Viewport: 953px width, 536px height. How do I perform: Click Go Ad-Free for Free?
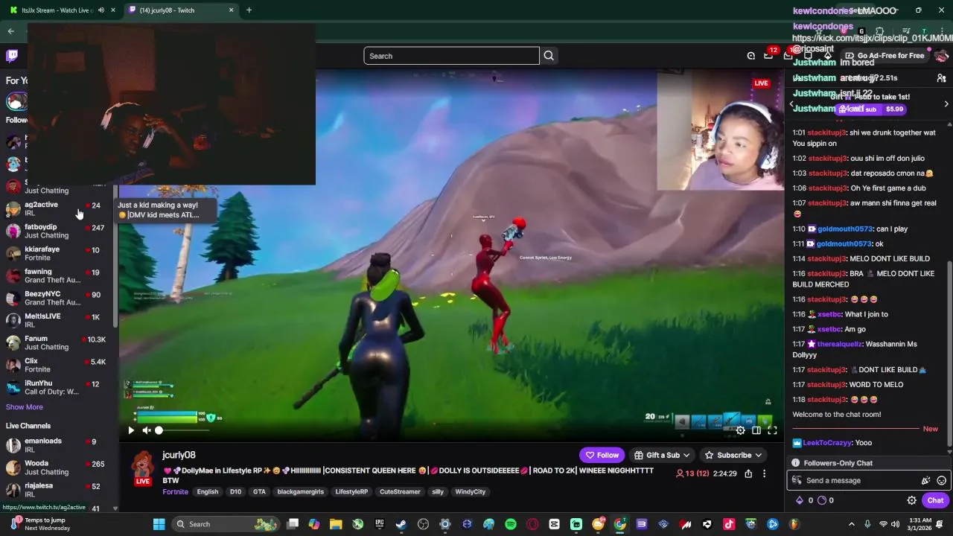(x=885, y=56)
